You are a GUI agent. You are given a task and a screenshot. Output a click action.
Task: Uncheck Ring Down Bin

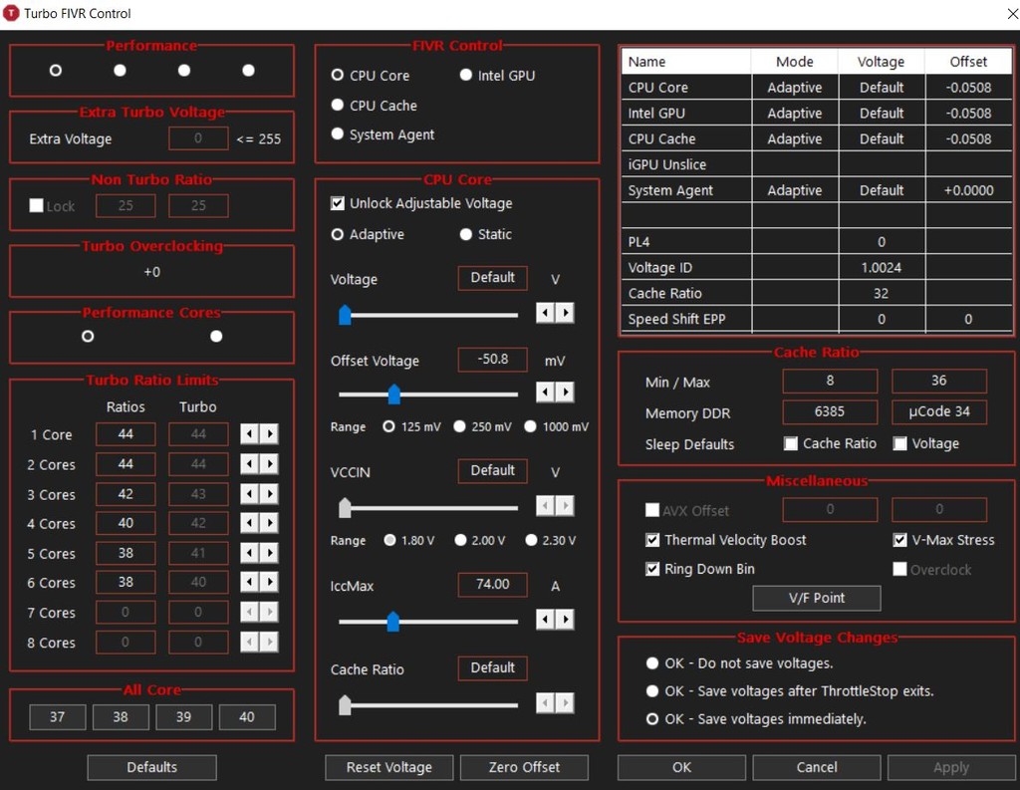tap(652, 569)
